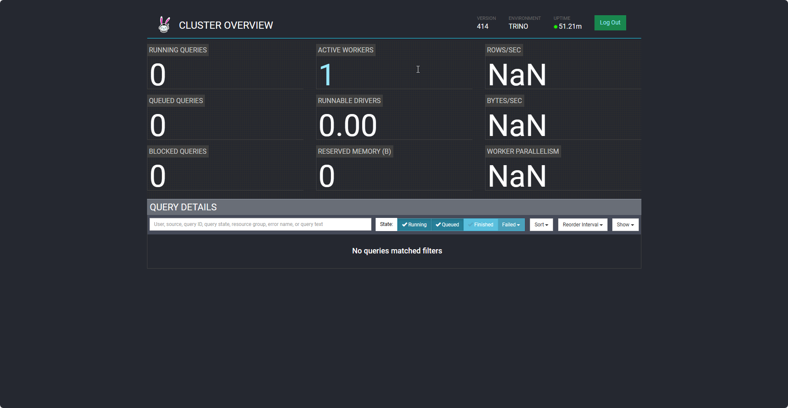Focus the query search filter field
The height and width of the screenshot is (408, 788).
coord(260,224)
